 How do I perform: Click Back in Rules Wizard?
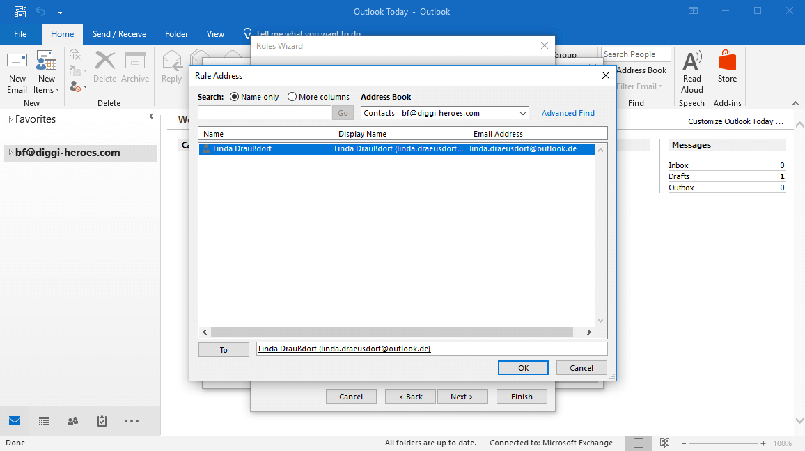(x=411, y=397)
